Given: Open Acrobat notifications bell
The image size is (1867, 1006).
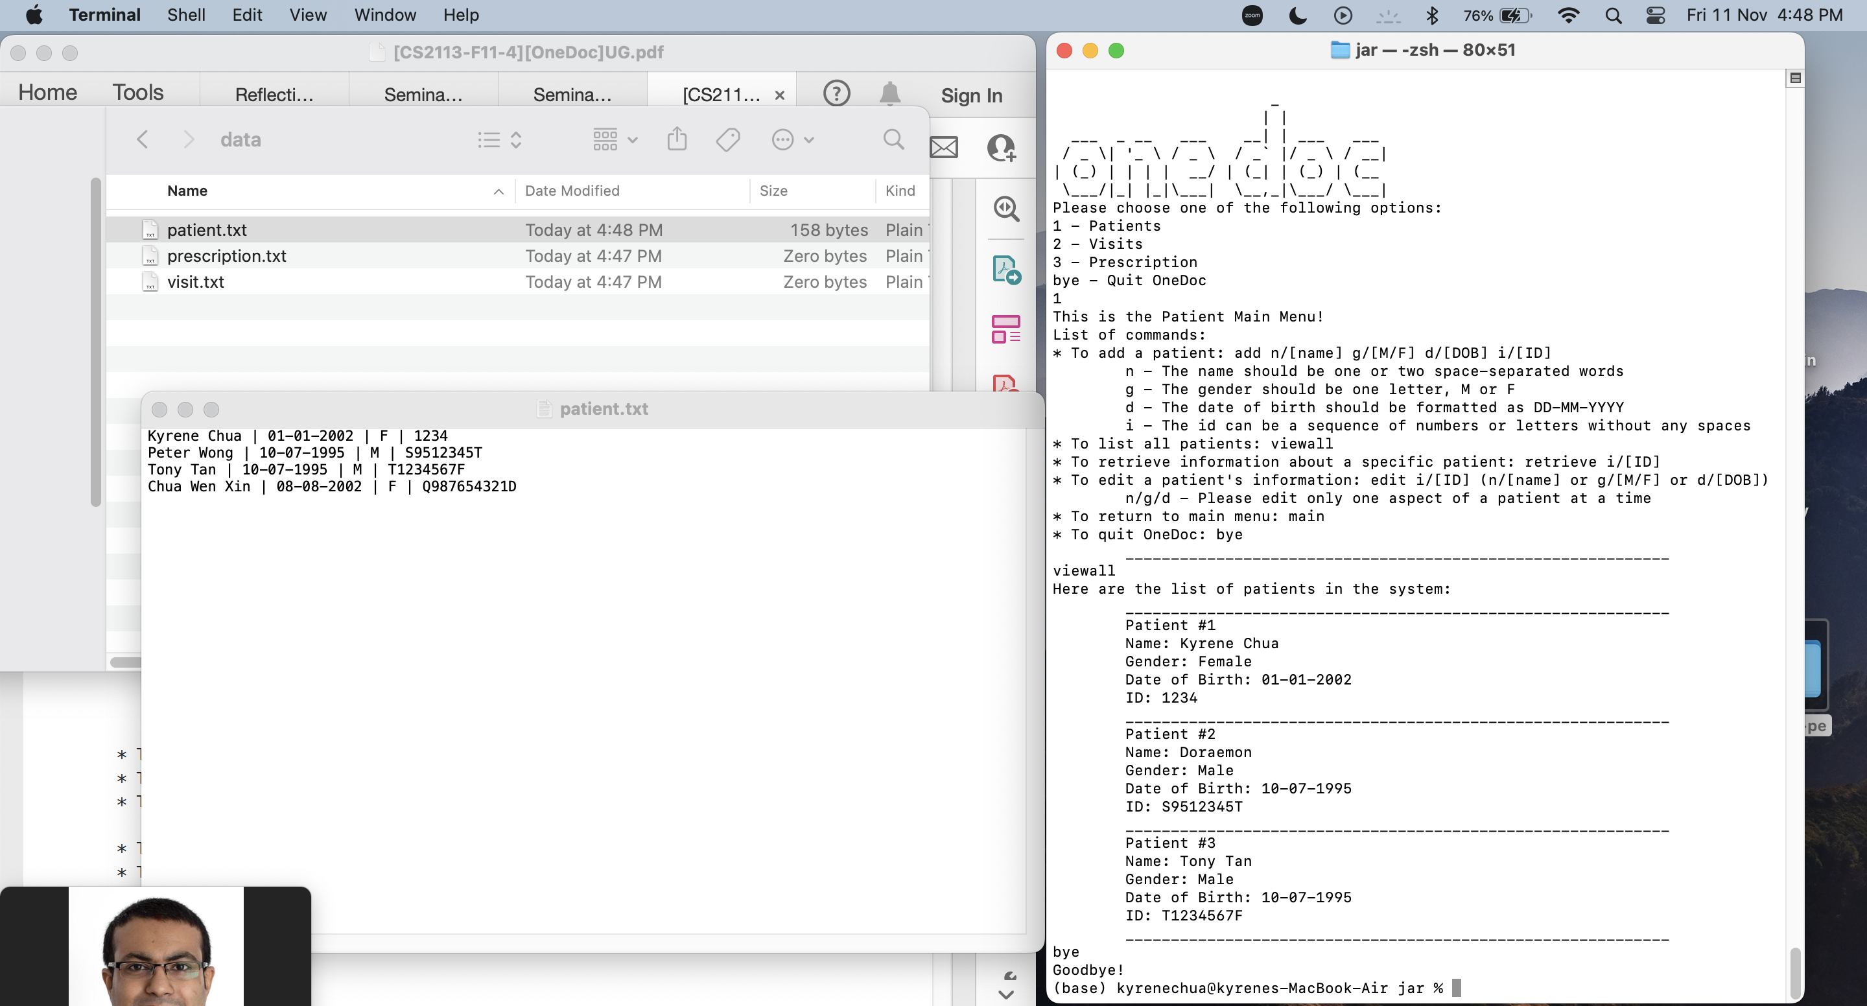Looking at the screenshot, I should pos(889,93).
